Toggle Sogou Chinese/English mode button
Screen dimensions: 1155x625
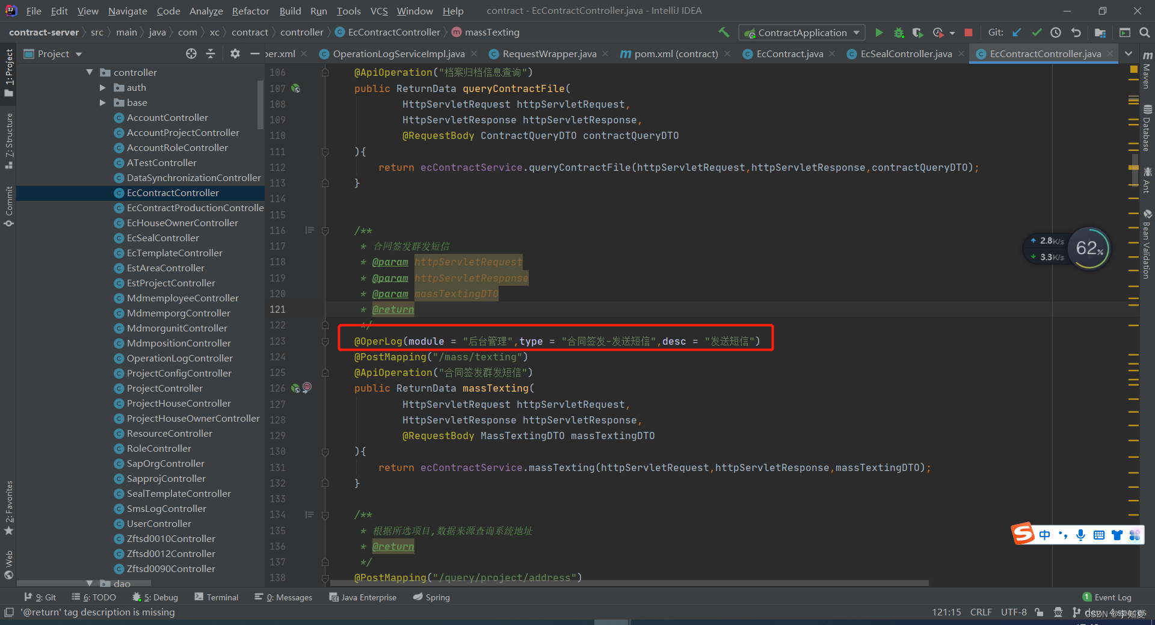1045,535
